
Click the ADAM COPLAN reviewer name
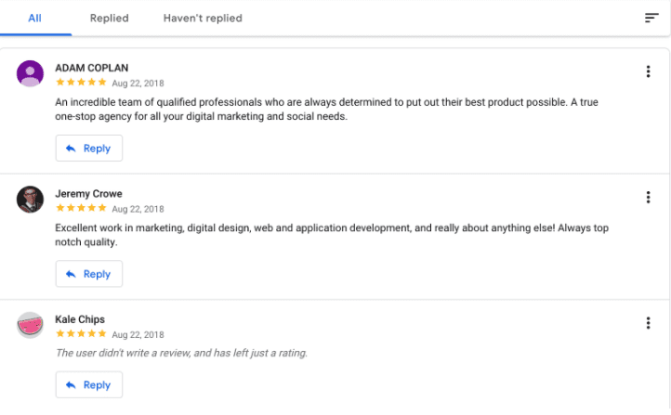pyautogui.click(x=93, y=68)
